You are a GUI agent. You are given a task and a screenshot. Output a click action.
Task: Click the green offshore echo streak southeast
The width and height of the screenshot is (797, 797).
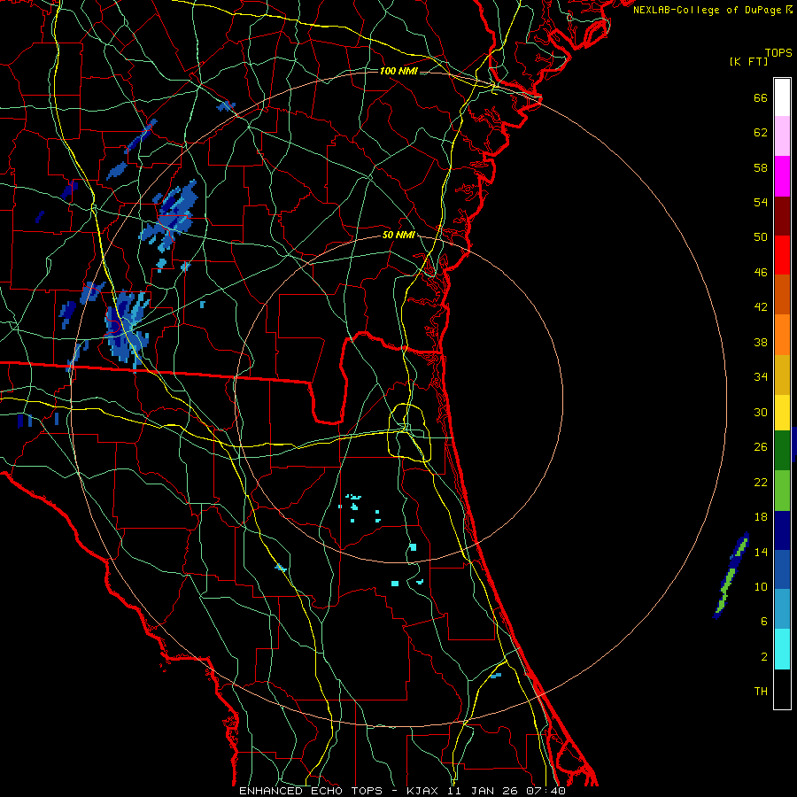[x=731, y=576]
